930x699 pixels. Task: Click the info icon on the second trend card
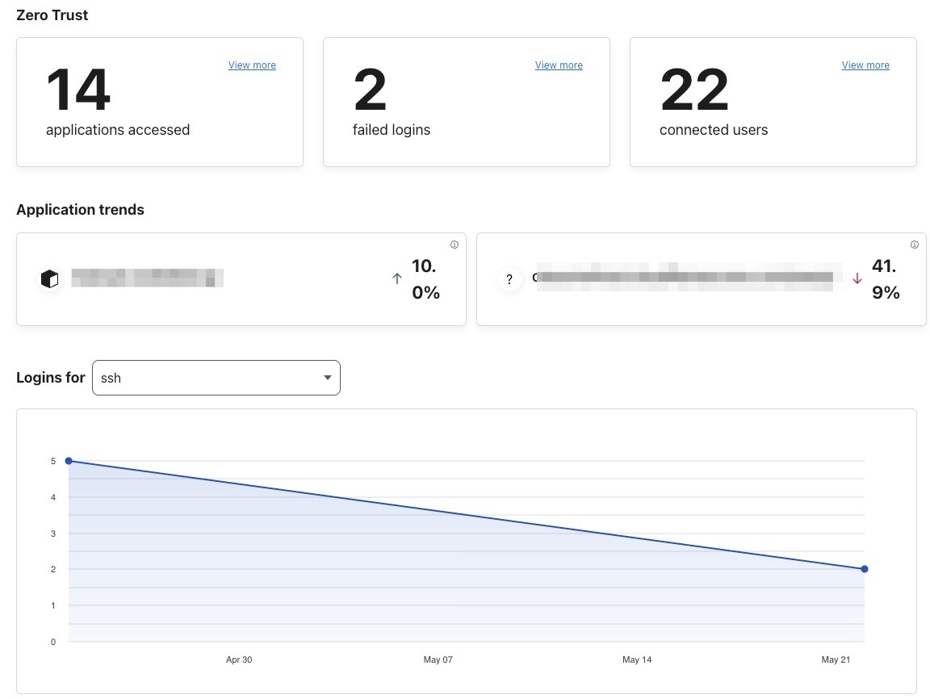tap(915, 245)
